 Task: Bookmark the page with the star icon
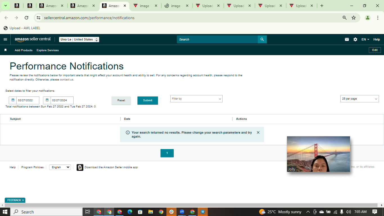[x=354, y=18]
